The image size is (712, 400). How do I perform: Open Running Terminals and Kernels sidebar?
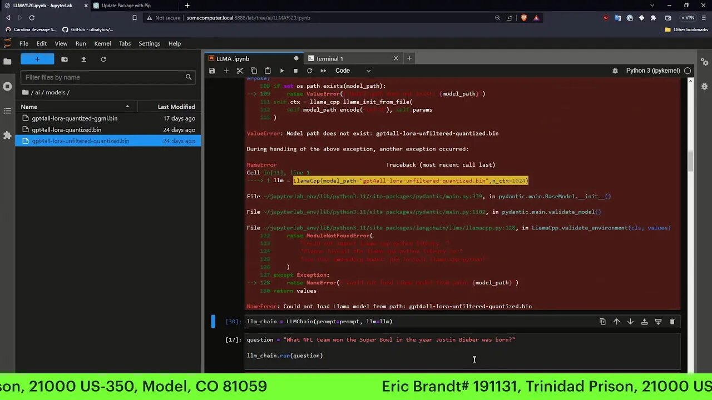click(7, 86)
